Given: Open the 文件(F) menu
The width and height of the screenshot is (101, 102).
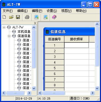Looking at the screenshot, I should 8,11.
